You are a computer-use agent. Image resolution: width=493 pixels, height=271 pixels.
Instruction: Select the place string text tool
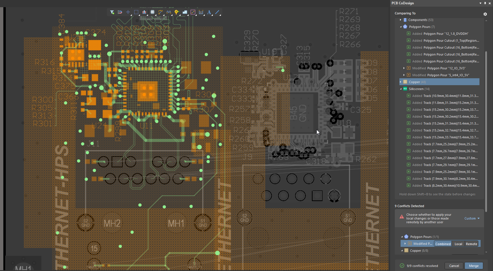[209, 12]
